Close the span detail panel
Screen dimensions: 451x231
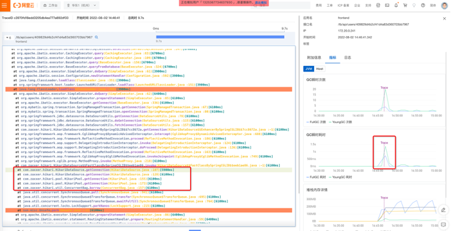[x=444, y=18]
